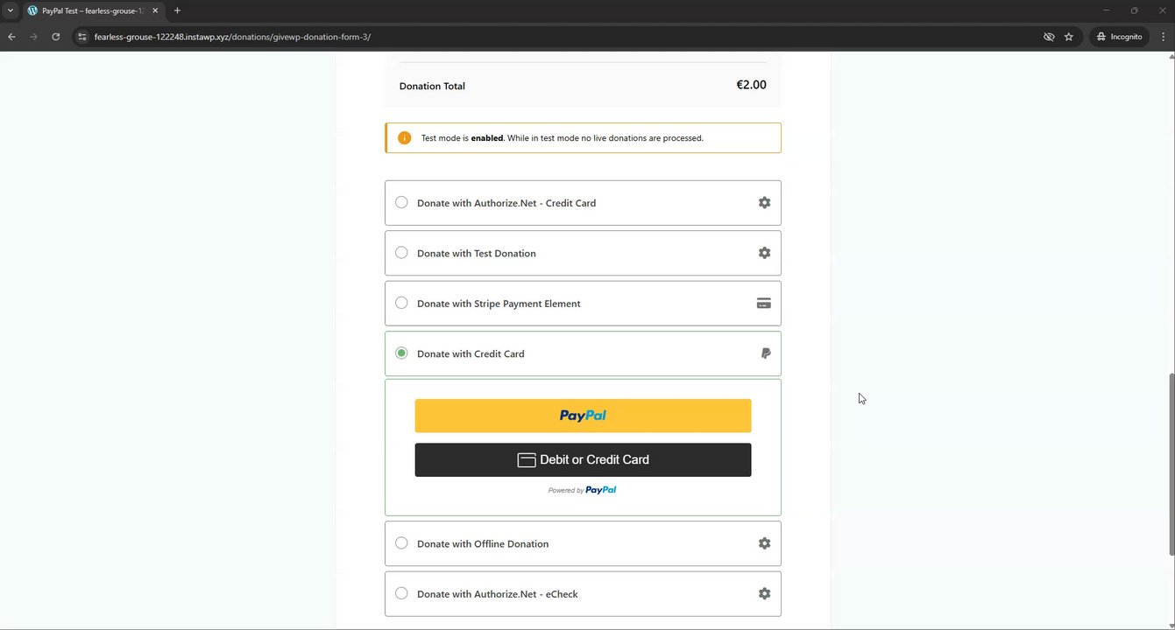Click the Donate with Stripe Payment Element label
Screen dimensions: 1175x630
499,304
